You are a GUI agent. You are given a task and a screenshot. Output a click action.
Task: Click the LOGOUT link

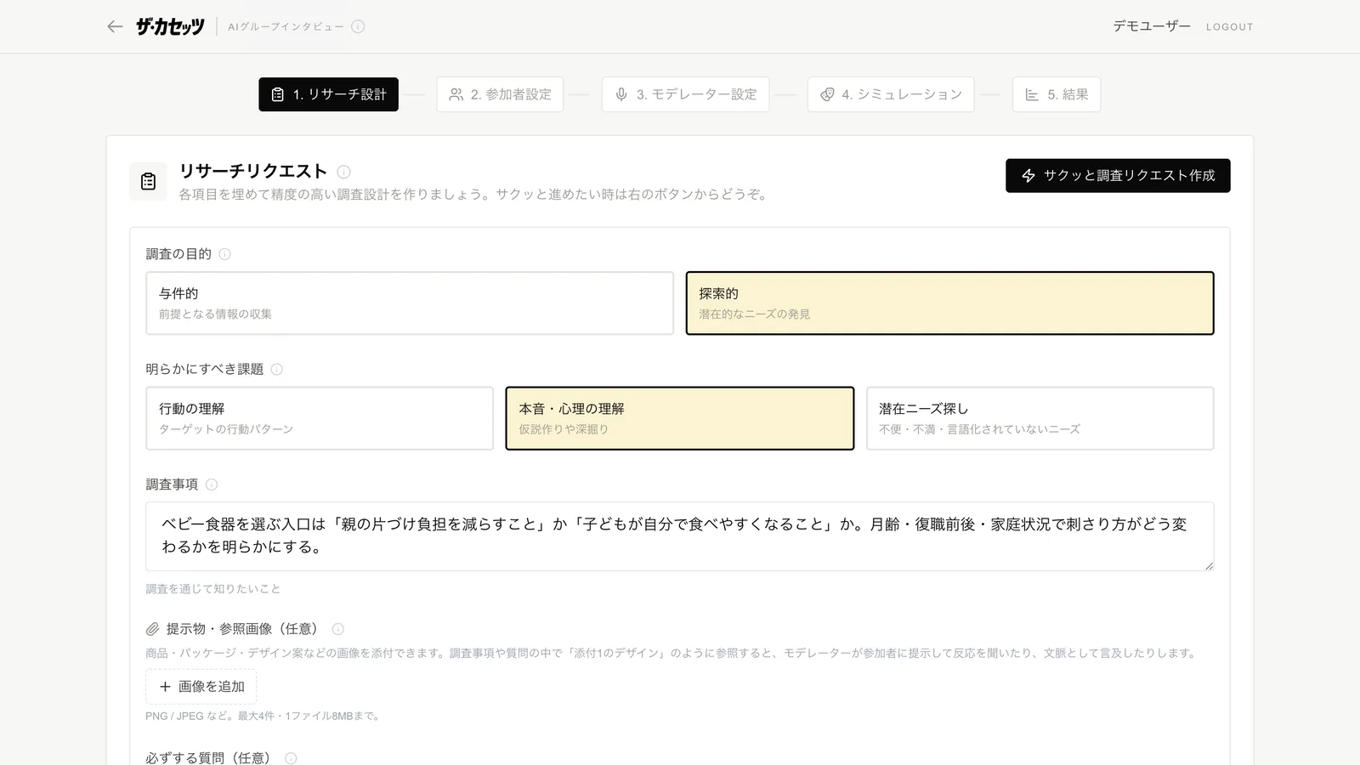(1229, 27)
